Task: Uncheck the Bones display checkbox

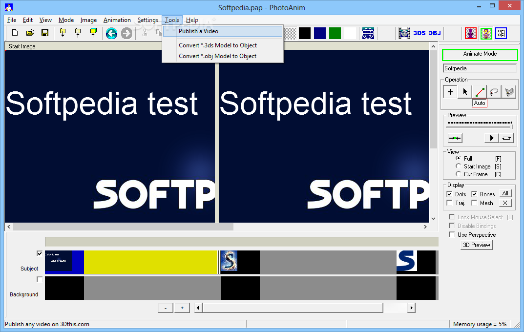Action: [474, 194]
